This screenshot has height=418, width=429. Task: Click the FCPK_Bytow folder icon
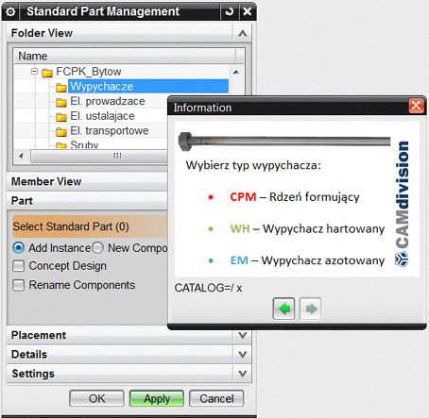47,73
